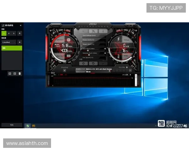
Task: Close the game filter panel with X
Action: pos(20,25)
